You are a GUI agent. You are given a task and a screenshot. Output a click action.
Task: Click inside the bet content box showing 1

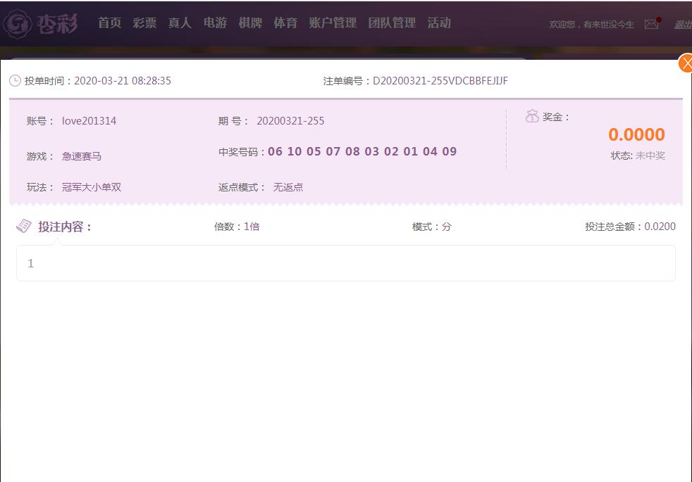(x=345, y=263)
